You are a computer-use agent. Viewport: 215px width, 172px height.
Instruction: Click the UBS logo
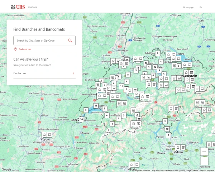tap(18, 7)
